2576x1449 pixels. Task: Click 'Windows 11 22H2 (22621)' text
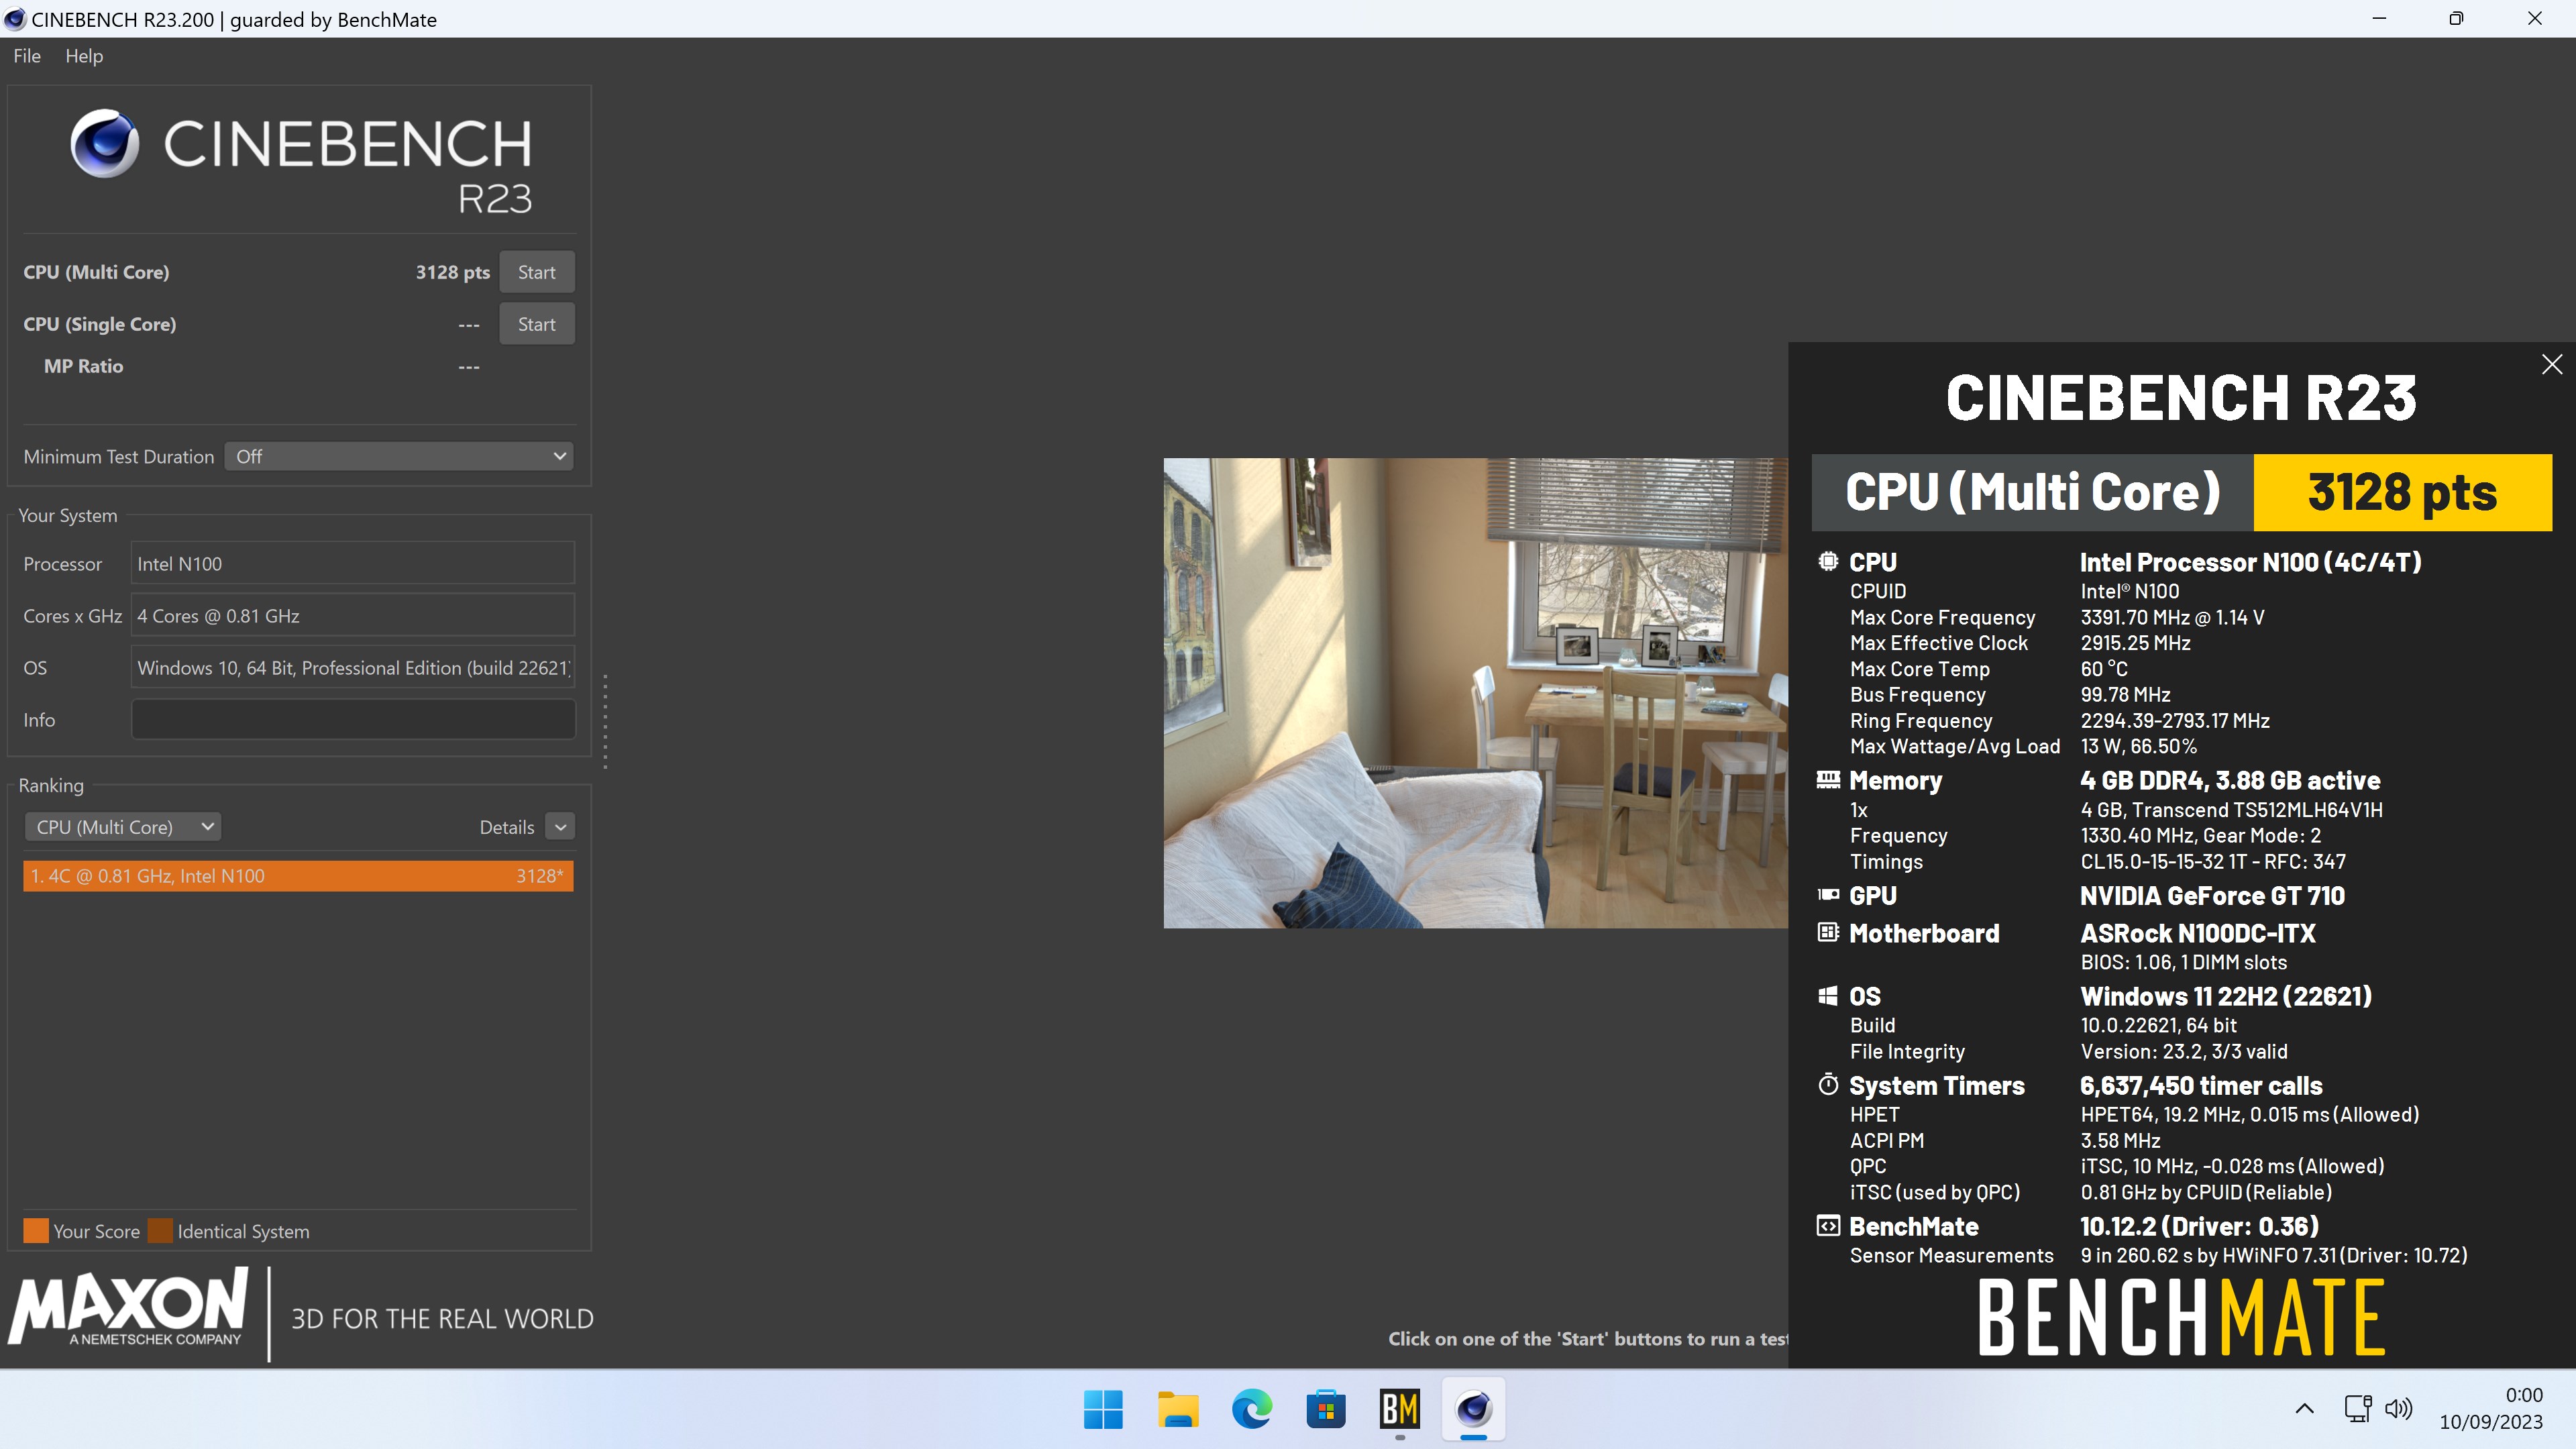[x=2226, y=996]
